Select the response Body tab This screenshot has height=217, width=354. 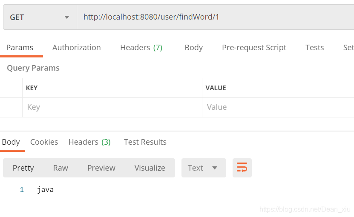[x=11, y=142]
